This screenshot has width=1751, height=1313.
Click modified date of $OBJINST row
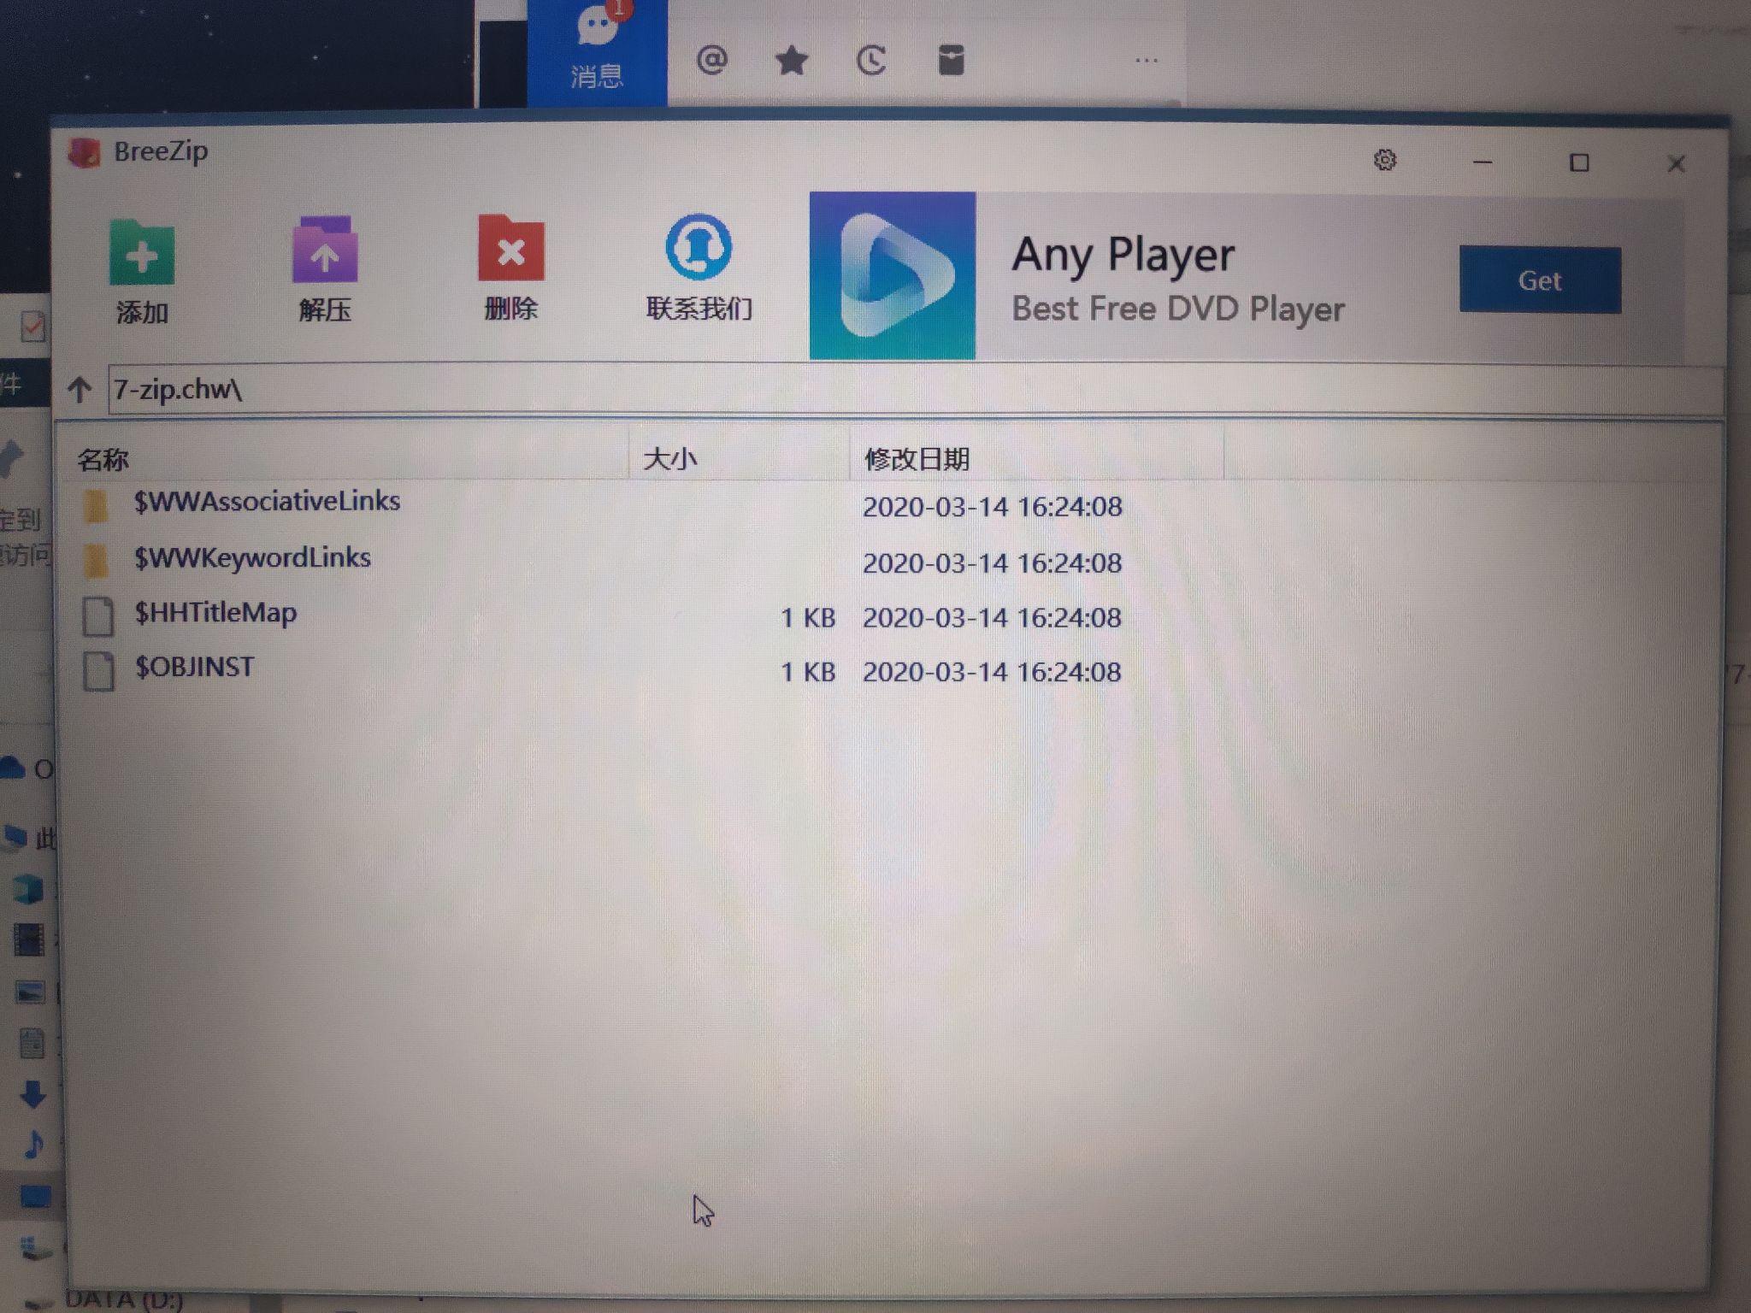tap(992, 672)
